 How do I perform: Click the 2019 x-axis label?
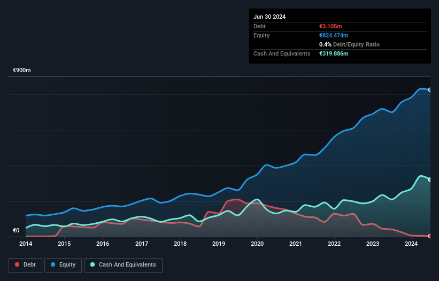click(x=219, y=244)
